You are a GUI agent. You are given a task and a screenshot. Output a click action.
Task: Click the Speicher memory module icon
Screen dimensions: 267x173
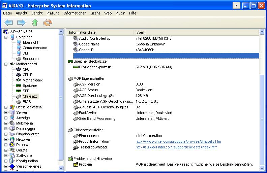tap(19, 85)
